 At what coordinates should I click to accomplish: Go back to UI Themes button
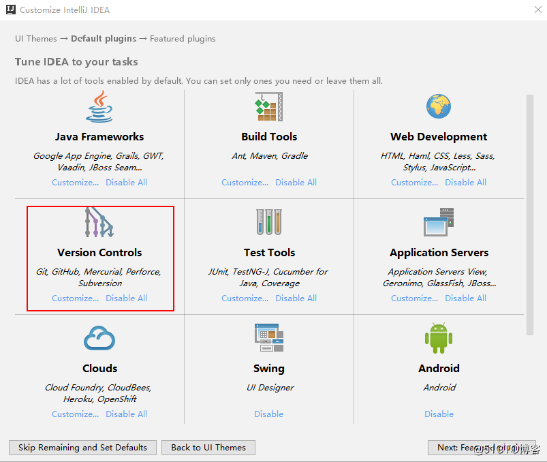click(x=208, y=447)
